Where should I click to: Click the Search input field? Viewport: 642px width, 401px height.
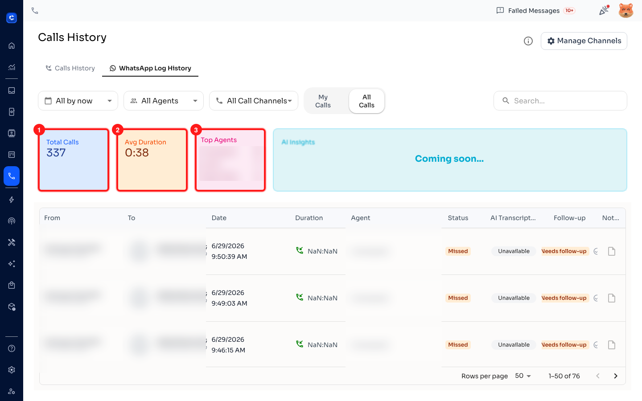560,101
